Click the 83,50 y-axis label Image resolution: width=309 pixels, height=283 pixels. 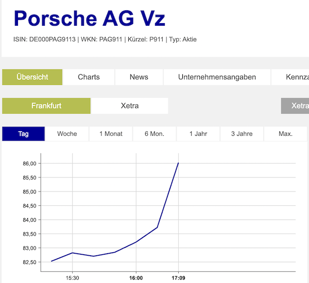(29, 234)
